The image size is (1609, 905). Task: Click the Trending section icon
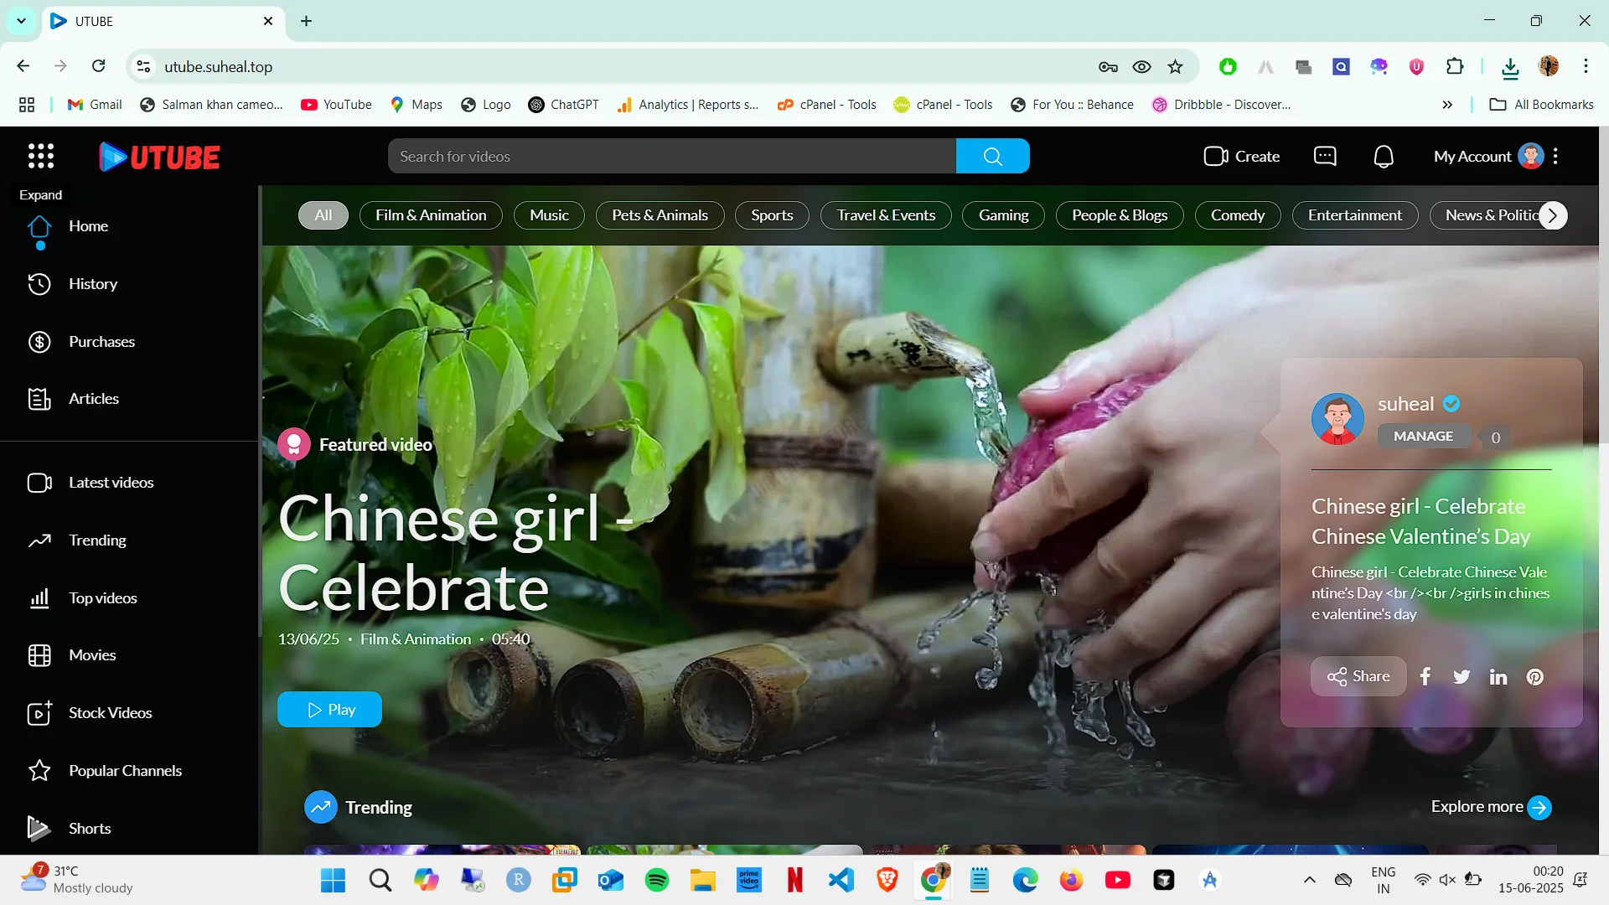tap(320, 807)
